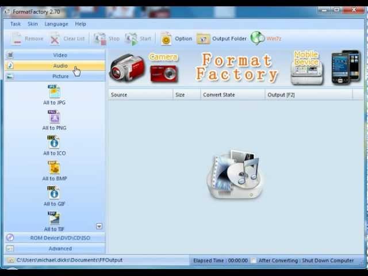The height and width of the screenshot is (276, 368).
Task: Open the Help menu
Action: click(80, 24)
